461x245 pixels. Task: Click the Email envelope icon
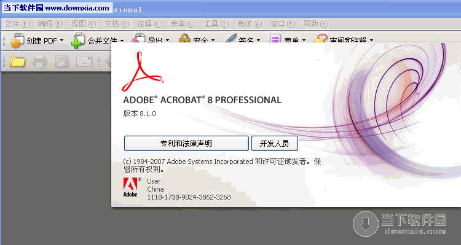(84, 61)
